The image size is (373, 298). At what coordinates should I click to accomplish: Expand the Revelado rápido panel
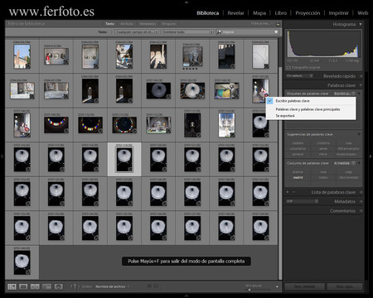tap(361, 76)
